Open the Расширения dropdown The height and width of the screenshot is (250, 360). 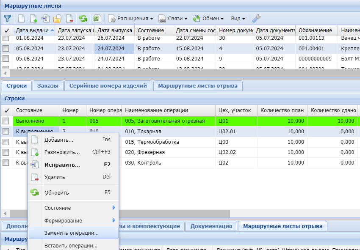click(x=131, y=19)
